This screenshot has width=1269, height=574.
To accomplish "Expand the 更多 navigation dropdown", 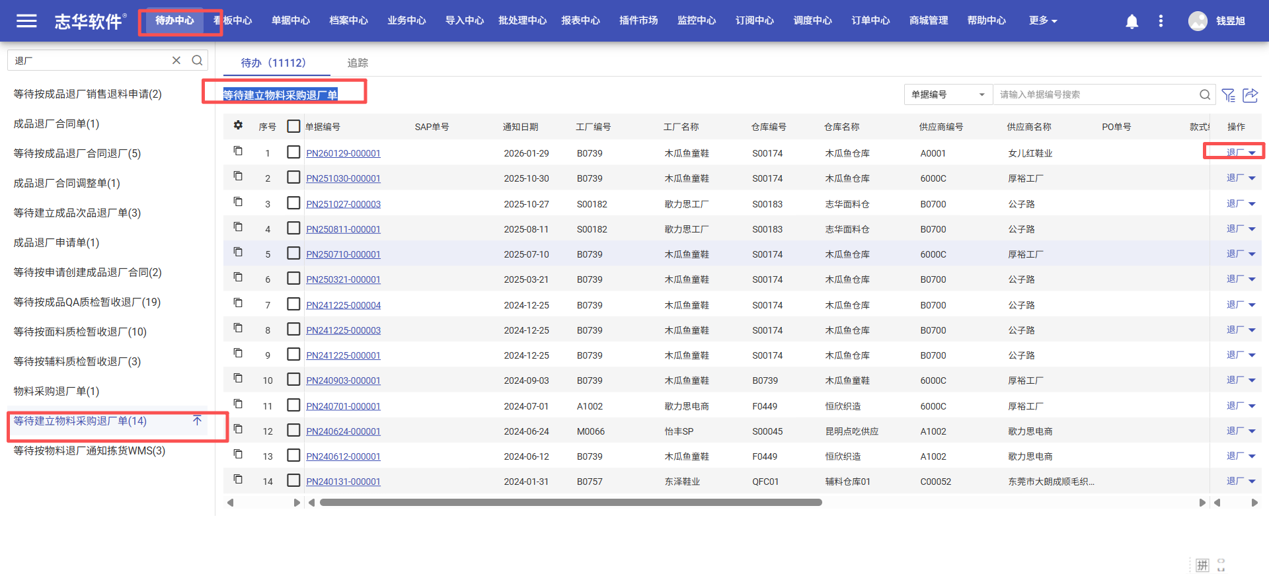I will click(x=1043, y=20).
